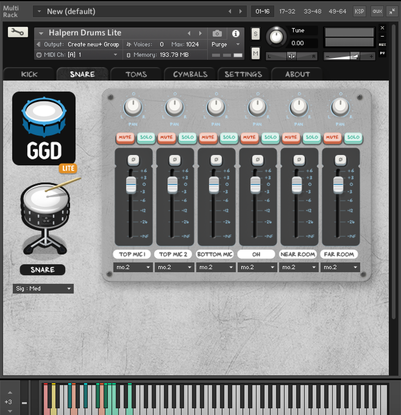Click the instrument volume slider
Screen dimensions: 401x415
(349, 56)
